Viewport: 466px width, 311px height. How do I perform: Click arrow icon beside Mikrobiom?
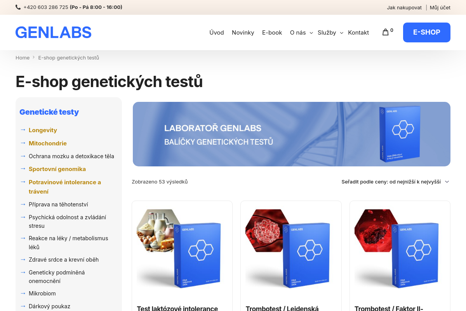[23, 293]
